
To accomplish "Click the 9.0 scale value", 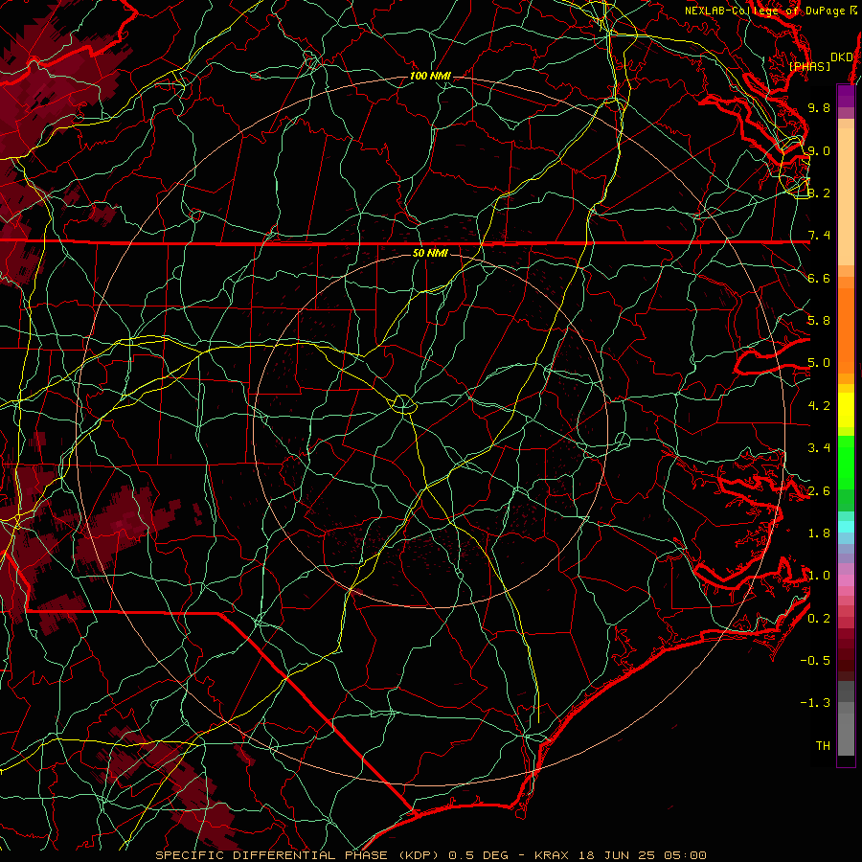I will coord(819,150).
